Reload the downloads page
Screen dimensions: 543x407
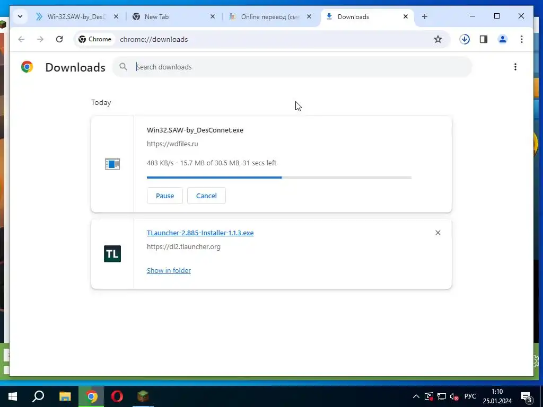coord(59,39)
